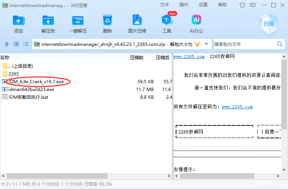Screen dimensions: 288x189
Task: Click comment pane scroll up arrow
Action: coord(284,57)
